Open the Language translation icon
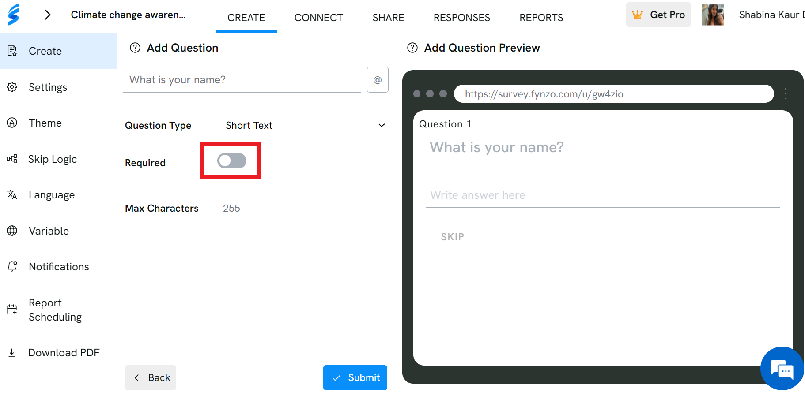The height and width of the screenshot is (396, 805). click(12, 194)
